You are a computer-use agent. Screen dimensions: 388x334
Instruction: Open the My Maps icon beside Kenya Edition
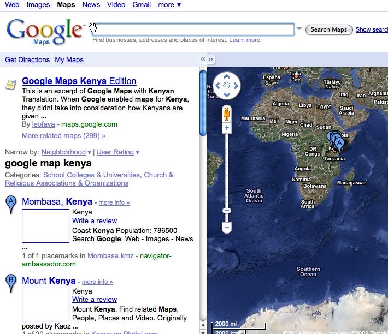[x=11, y=85]
